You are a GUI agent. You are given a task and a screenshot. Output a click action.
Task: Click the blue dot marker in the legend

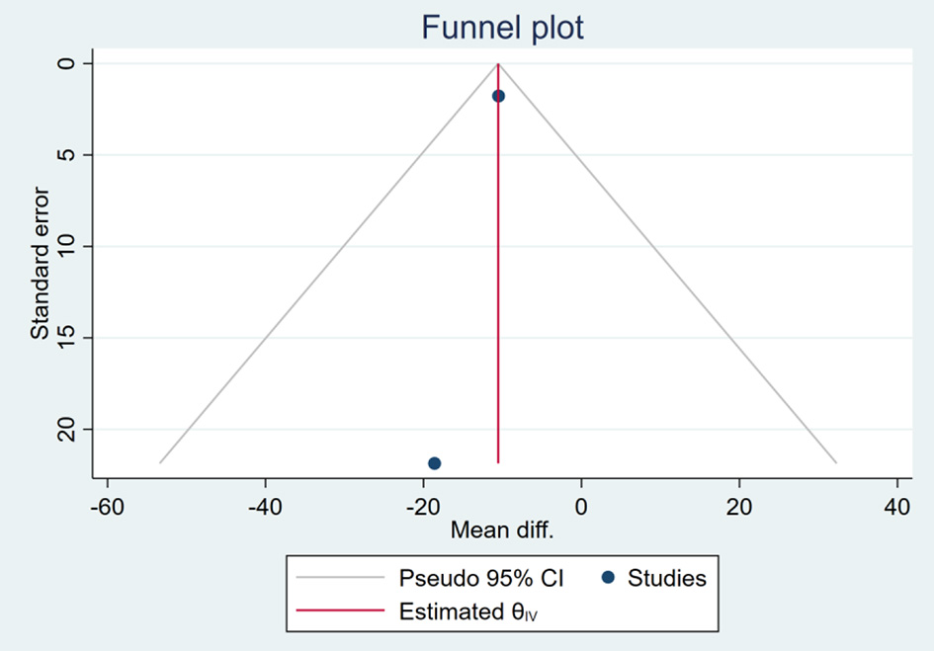click(x=609, y=578)
